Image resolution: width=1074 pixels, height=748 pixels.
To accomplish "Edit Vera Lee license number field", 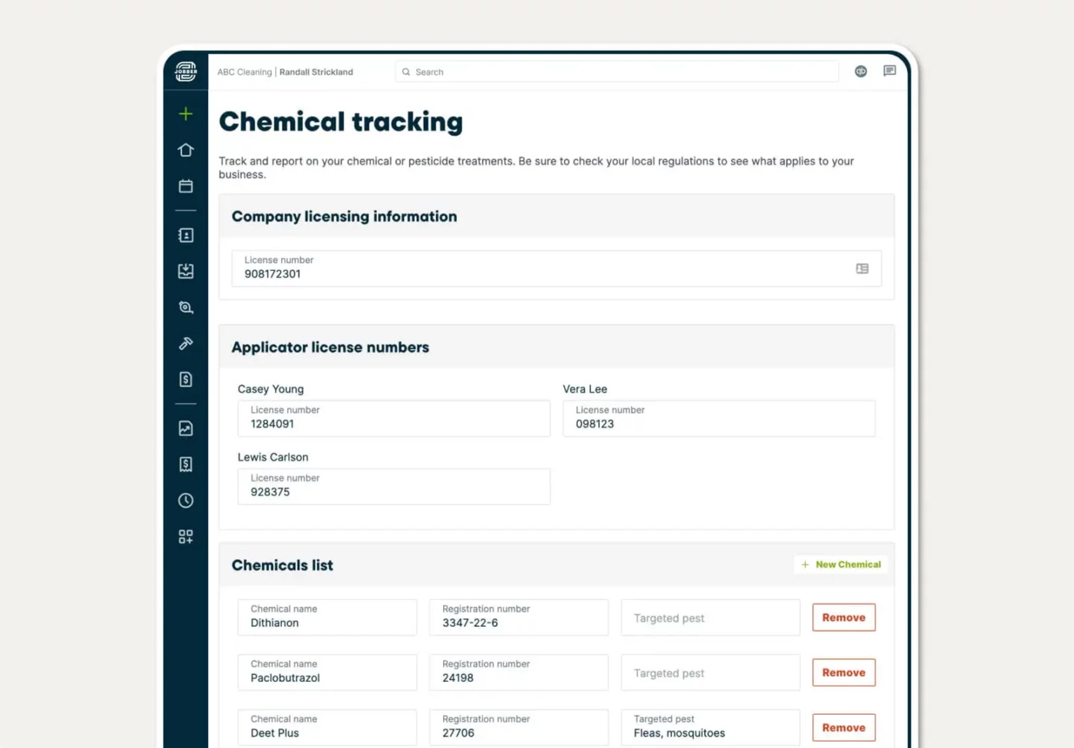I will tap(719, 418).
